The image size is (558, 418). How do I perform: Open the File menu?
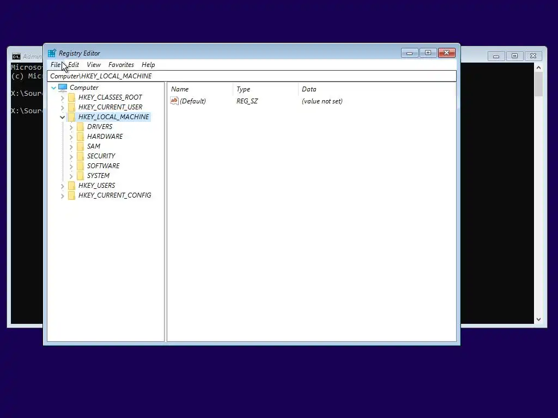point(55,65)
